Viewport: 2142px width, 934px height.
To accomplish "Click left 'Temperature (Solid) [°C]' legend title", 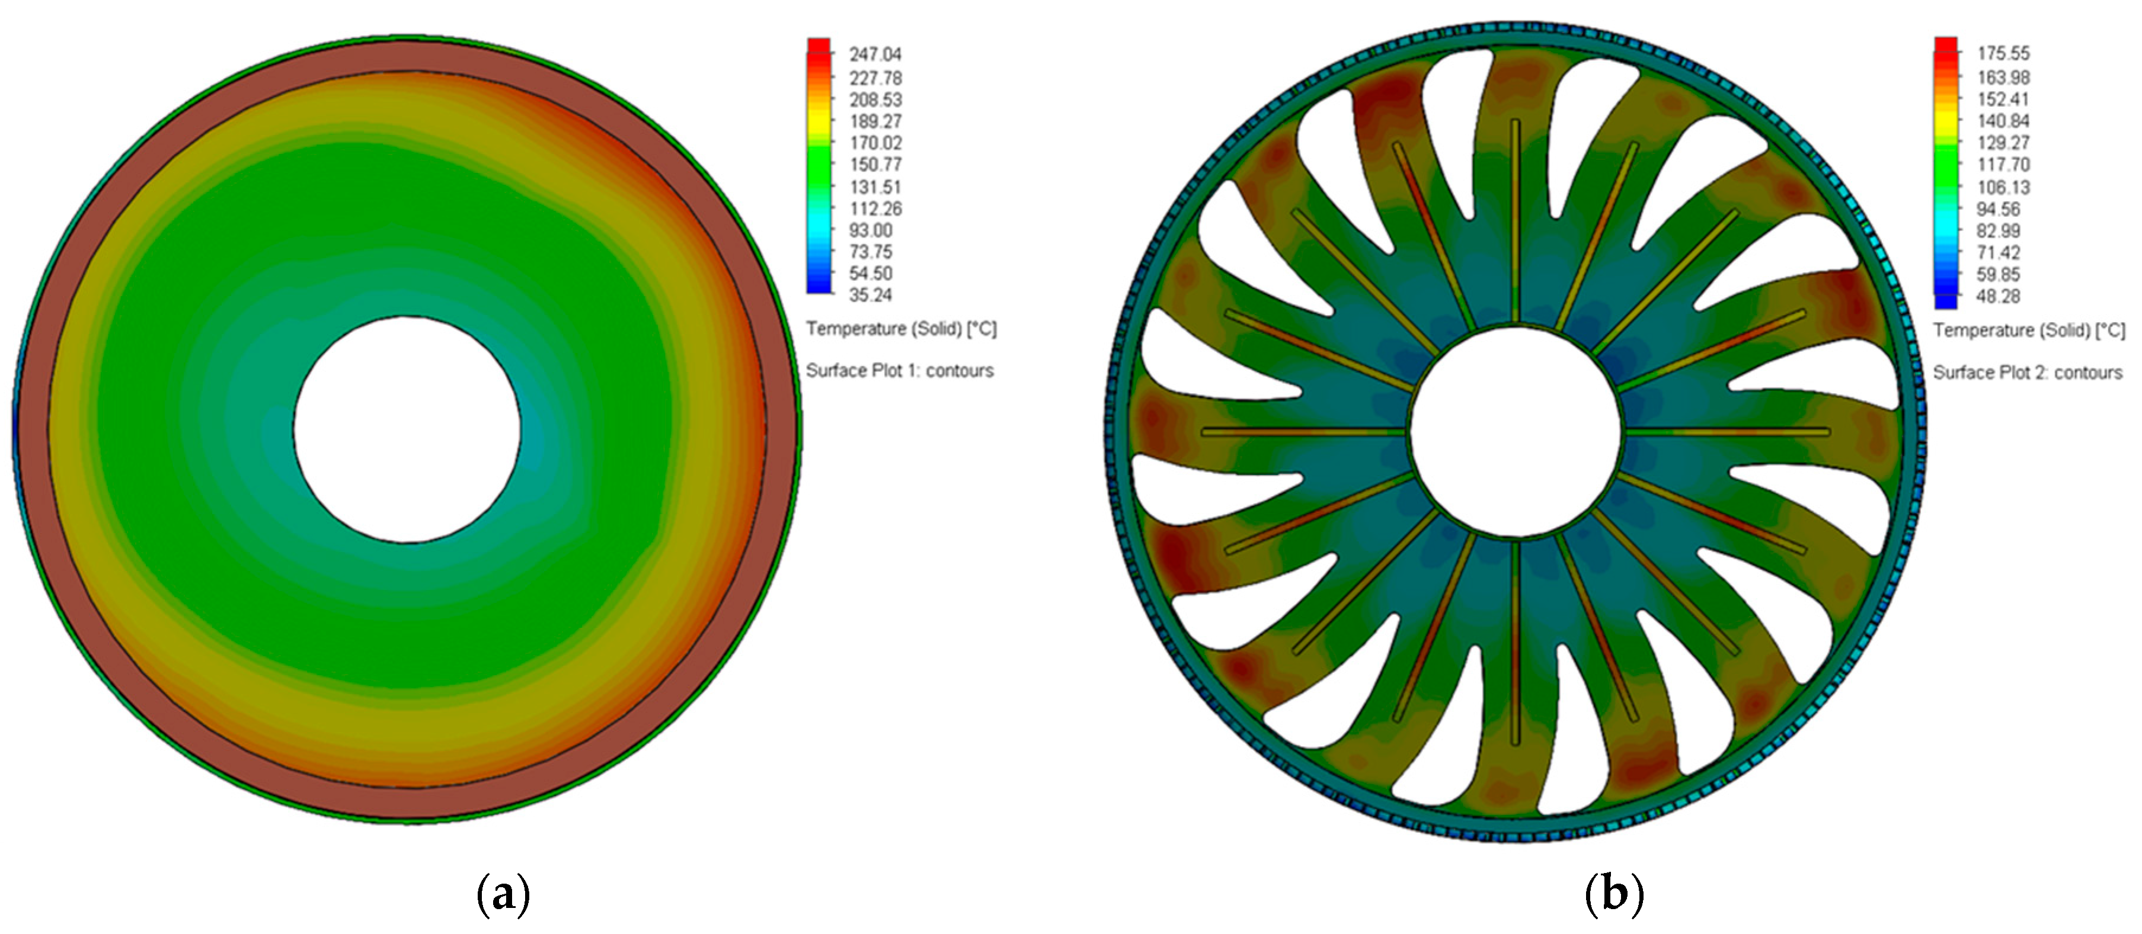I will point(900,329).
